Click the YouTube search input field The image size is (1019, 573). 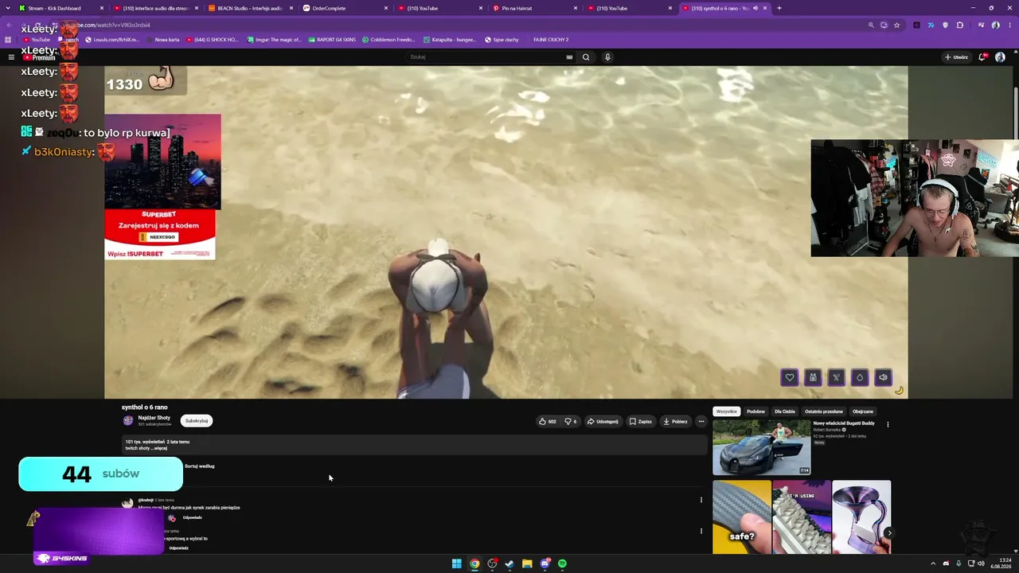click(486, 57)
